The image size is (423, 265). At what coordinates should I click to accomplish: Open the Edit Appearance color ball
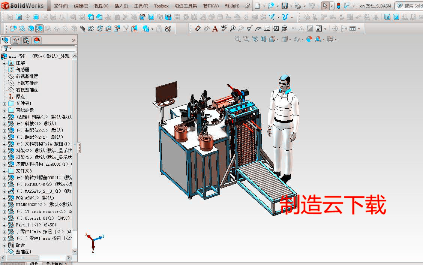309,39
